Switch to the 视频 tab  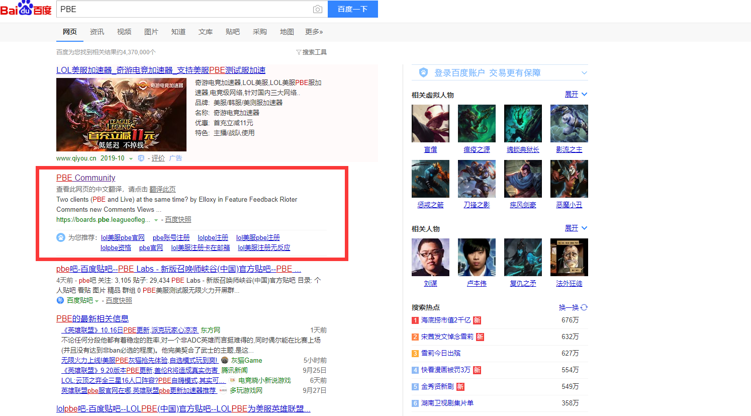[124, 32]
